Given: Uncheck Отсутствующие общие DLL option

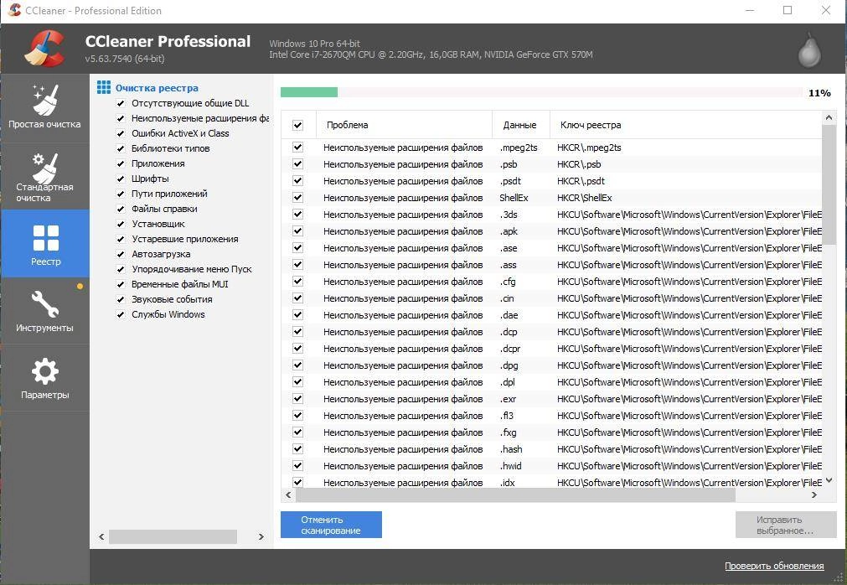Looking at the screenshot, I should pos(121,103).
